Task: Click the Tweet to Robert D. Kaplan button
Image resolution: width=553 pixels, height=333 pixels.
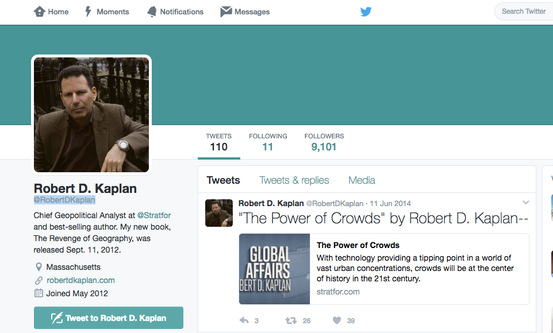Action: [109, 318]
